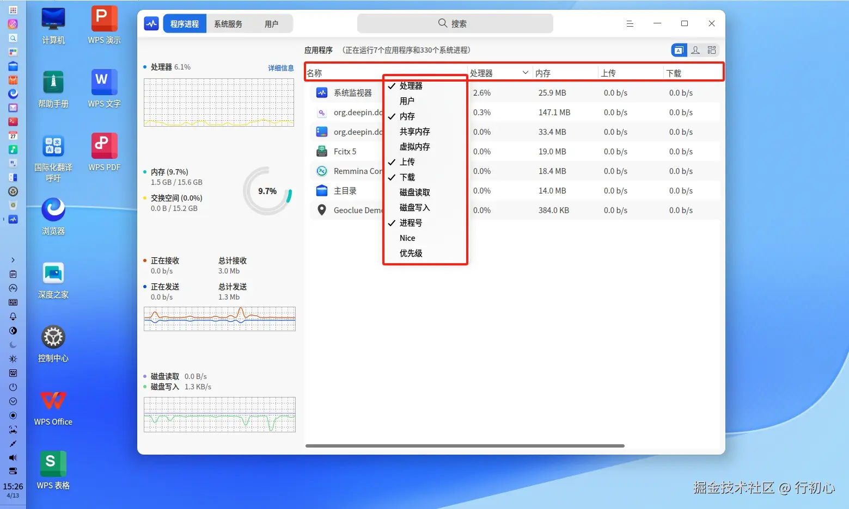Click the Remmina row's app icon
Image resolution: width=849 pixels, height=509 pixels.
(322, 171)
